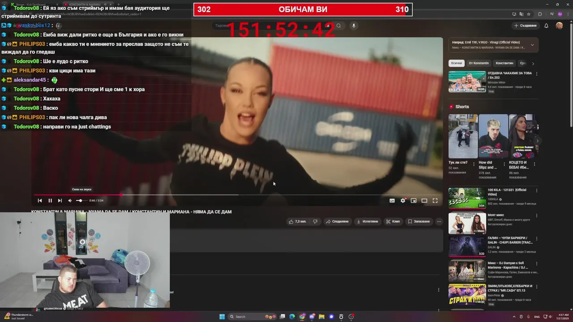
Task: Open options for ГАЛИН - ЧУПИ БАРИЕРИ
Action: click(x=537, y=238)
